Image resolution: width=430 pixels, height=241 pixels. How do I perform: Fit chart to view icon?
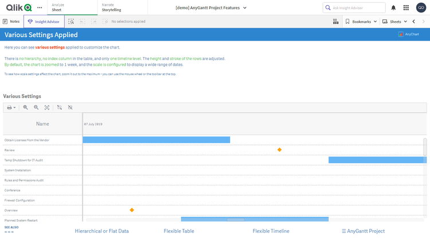(47, 107)
